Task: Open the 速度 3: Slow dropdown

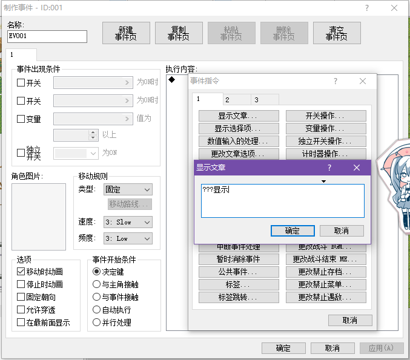Action: 128,222
